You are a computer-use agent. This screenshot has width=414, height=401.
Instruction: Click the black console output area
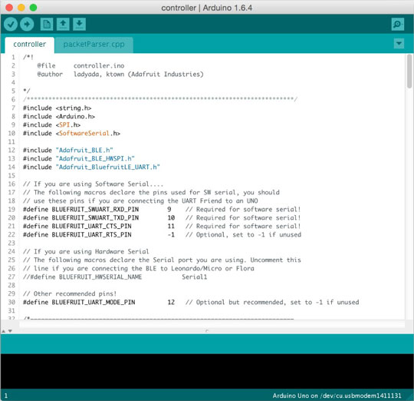(x=207, y=371)
